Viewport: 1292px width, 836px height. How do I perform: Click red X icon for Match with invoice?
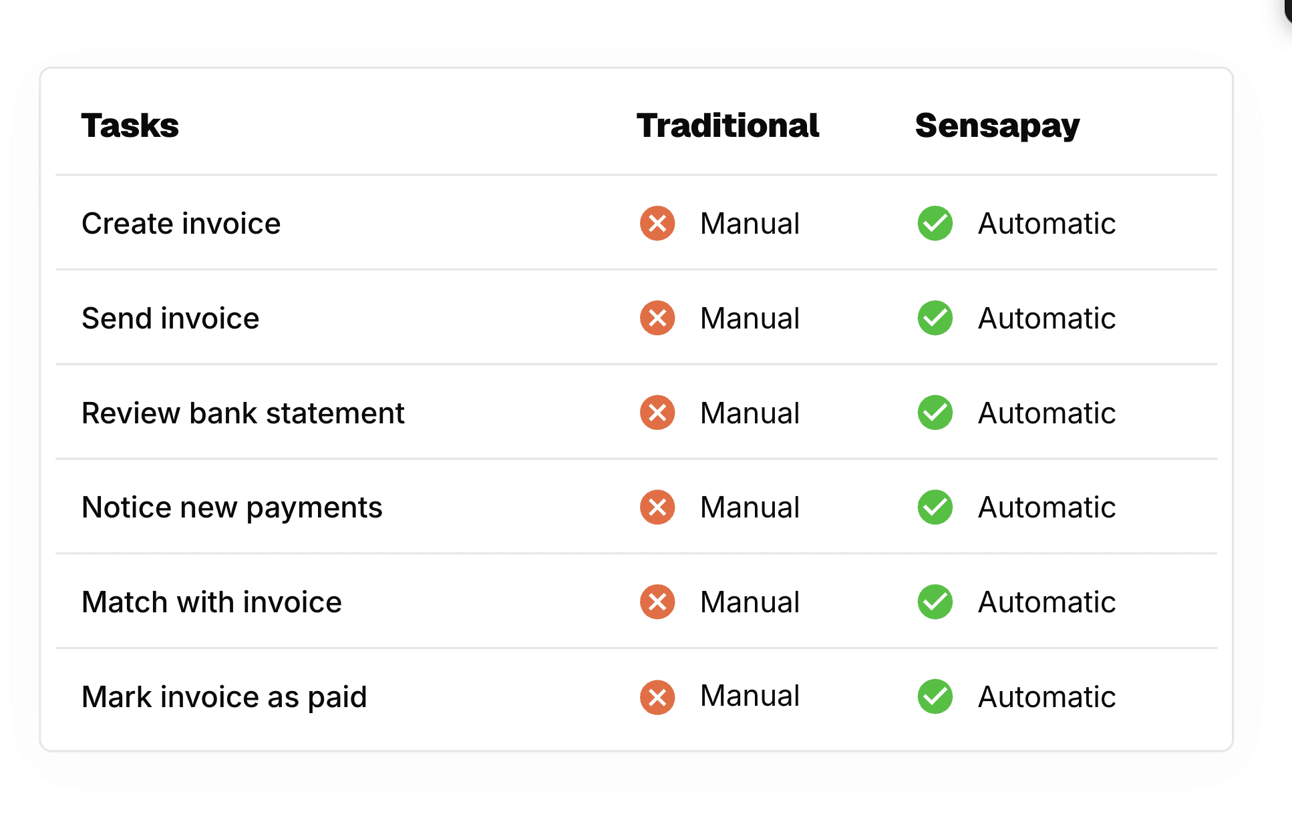click(x=657, y=602)
